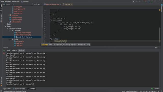The image size is (163, 92).
Task: Add new terminal session with plus icon
Action: pos(4,50)
